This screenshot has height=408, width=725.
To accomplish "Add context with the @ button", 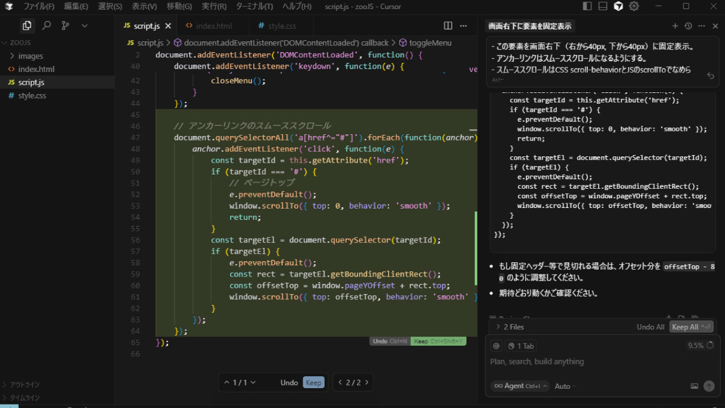I will [496, 346].
